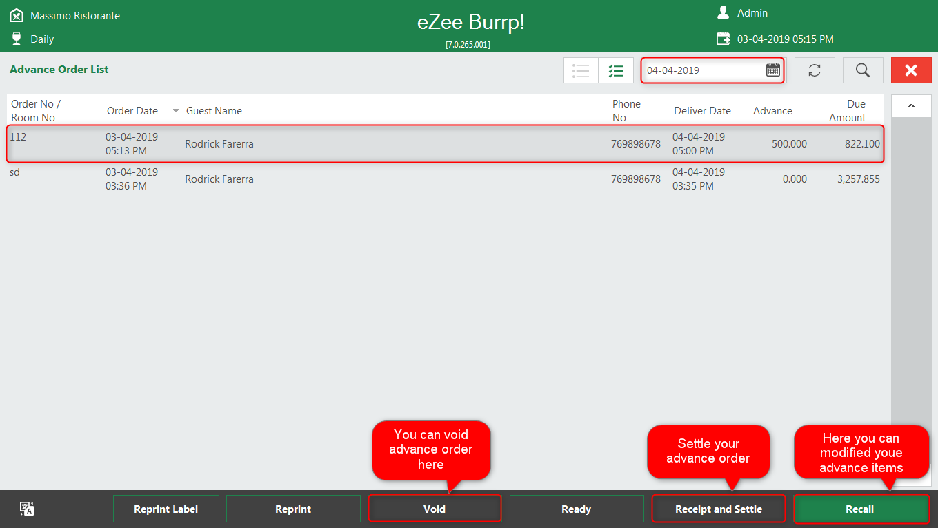Click order date 03-04-2019 05:13 PM
The height and width of the screenshot is (528, 938).
[x=132, y=144]
